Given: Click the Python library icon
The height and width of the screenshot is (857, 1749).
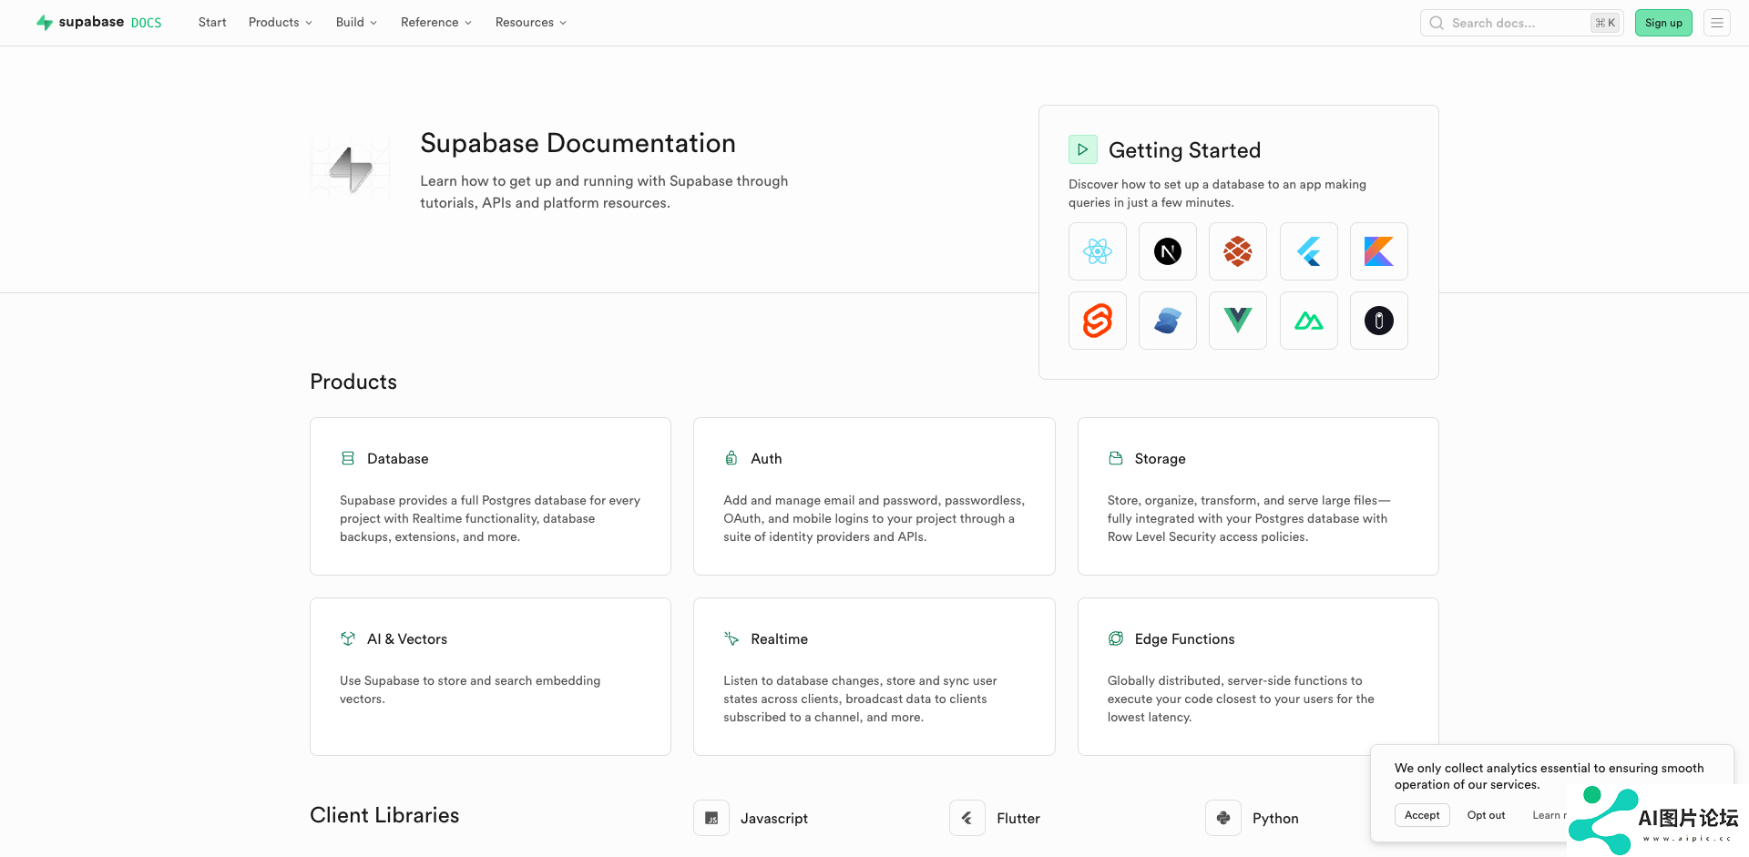Looking at the screenshot, I should click(x=1223, y=818).
